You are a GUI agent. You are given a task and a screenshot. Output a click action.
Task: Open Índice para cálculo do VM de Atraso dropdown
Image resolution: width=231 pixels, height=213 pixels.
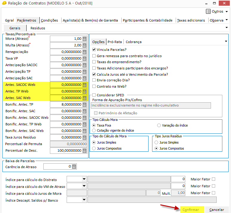pyautogui.click(x=84, y=186)
